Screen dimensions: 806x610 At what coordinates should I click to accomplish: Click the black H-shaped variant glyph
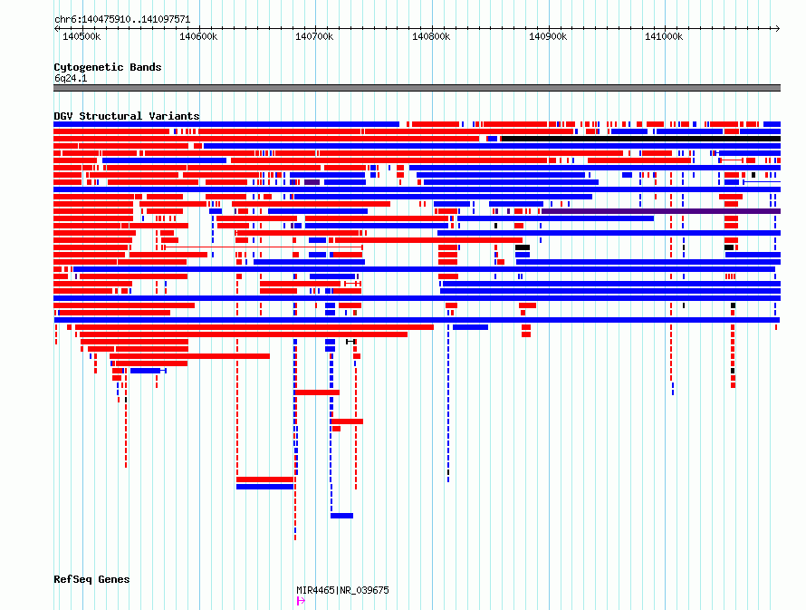coord(350,342)
